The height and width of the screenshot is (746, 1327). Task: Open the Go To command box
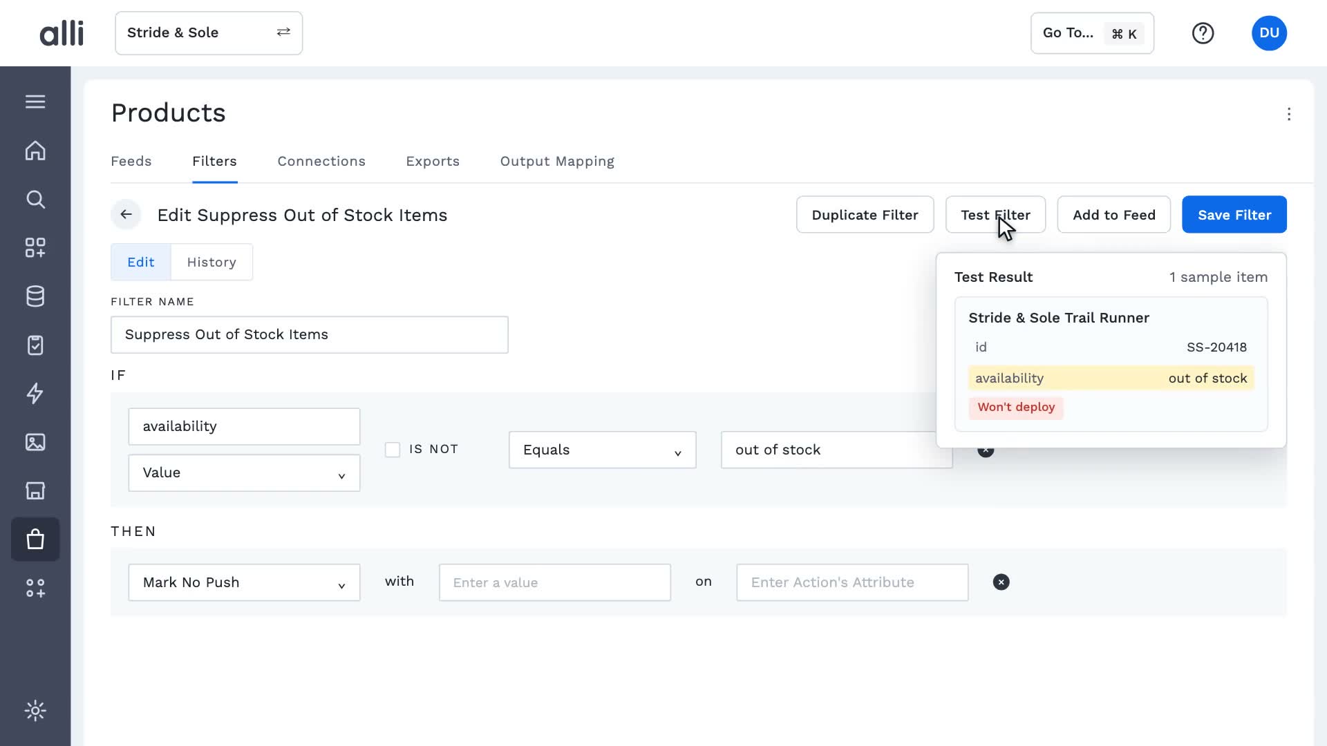tap(1092, 33)
